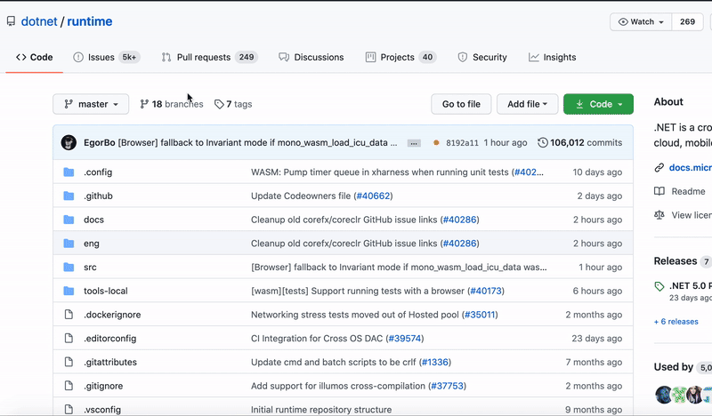Click the link icon beside docs.micro
The height and width of the screenshot is (416, 712).
tap(659, 167)
